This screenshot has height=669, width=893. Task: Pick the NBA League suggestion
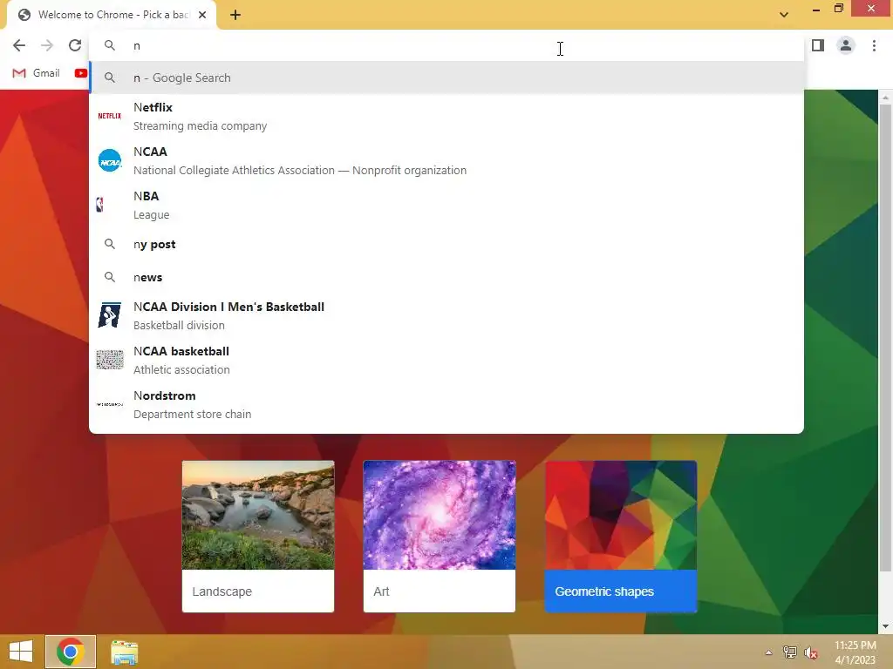446,205
